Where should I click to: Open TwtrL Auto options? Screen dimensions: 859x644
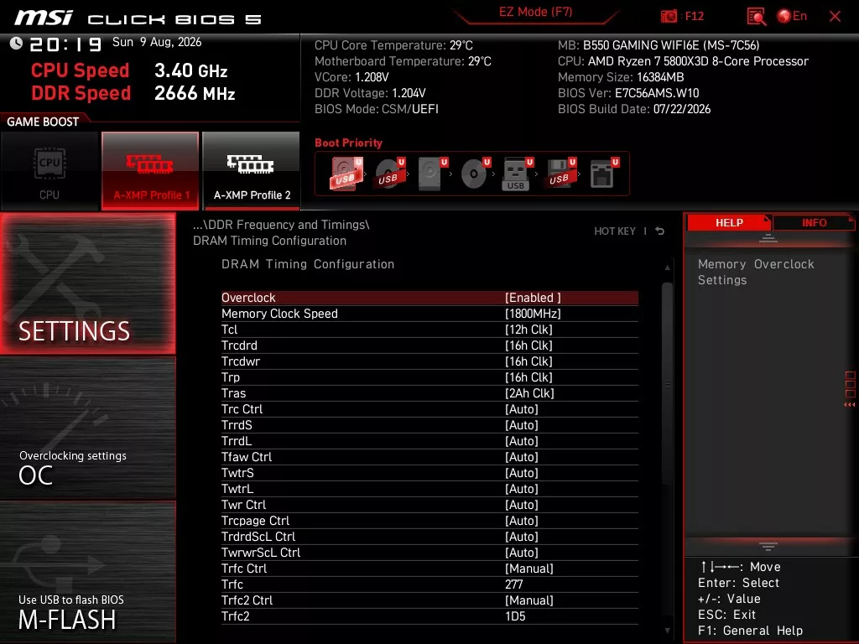pos(429,489)
